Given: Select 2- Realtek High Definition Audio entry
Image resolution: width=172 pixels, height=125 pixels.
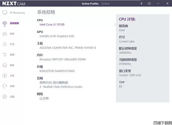Looking at the screenshot, I should [61, 87].
